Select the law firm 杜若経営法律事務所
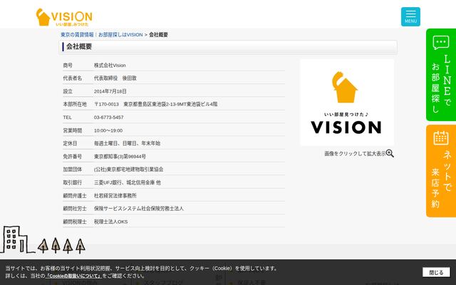Screen dimensions: 456x285 click(x=115, y=196)
